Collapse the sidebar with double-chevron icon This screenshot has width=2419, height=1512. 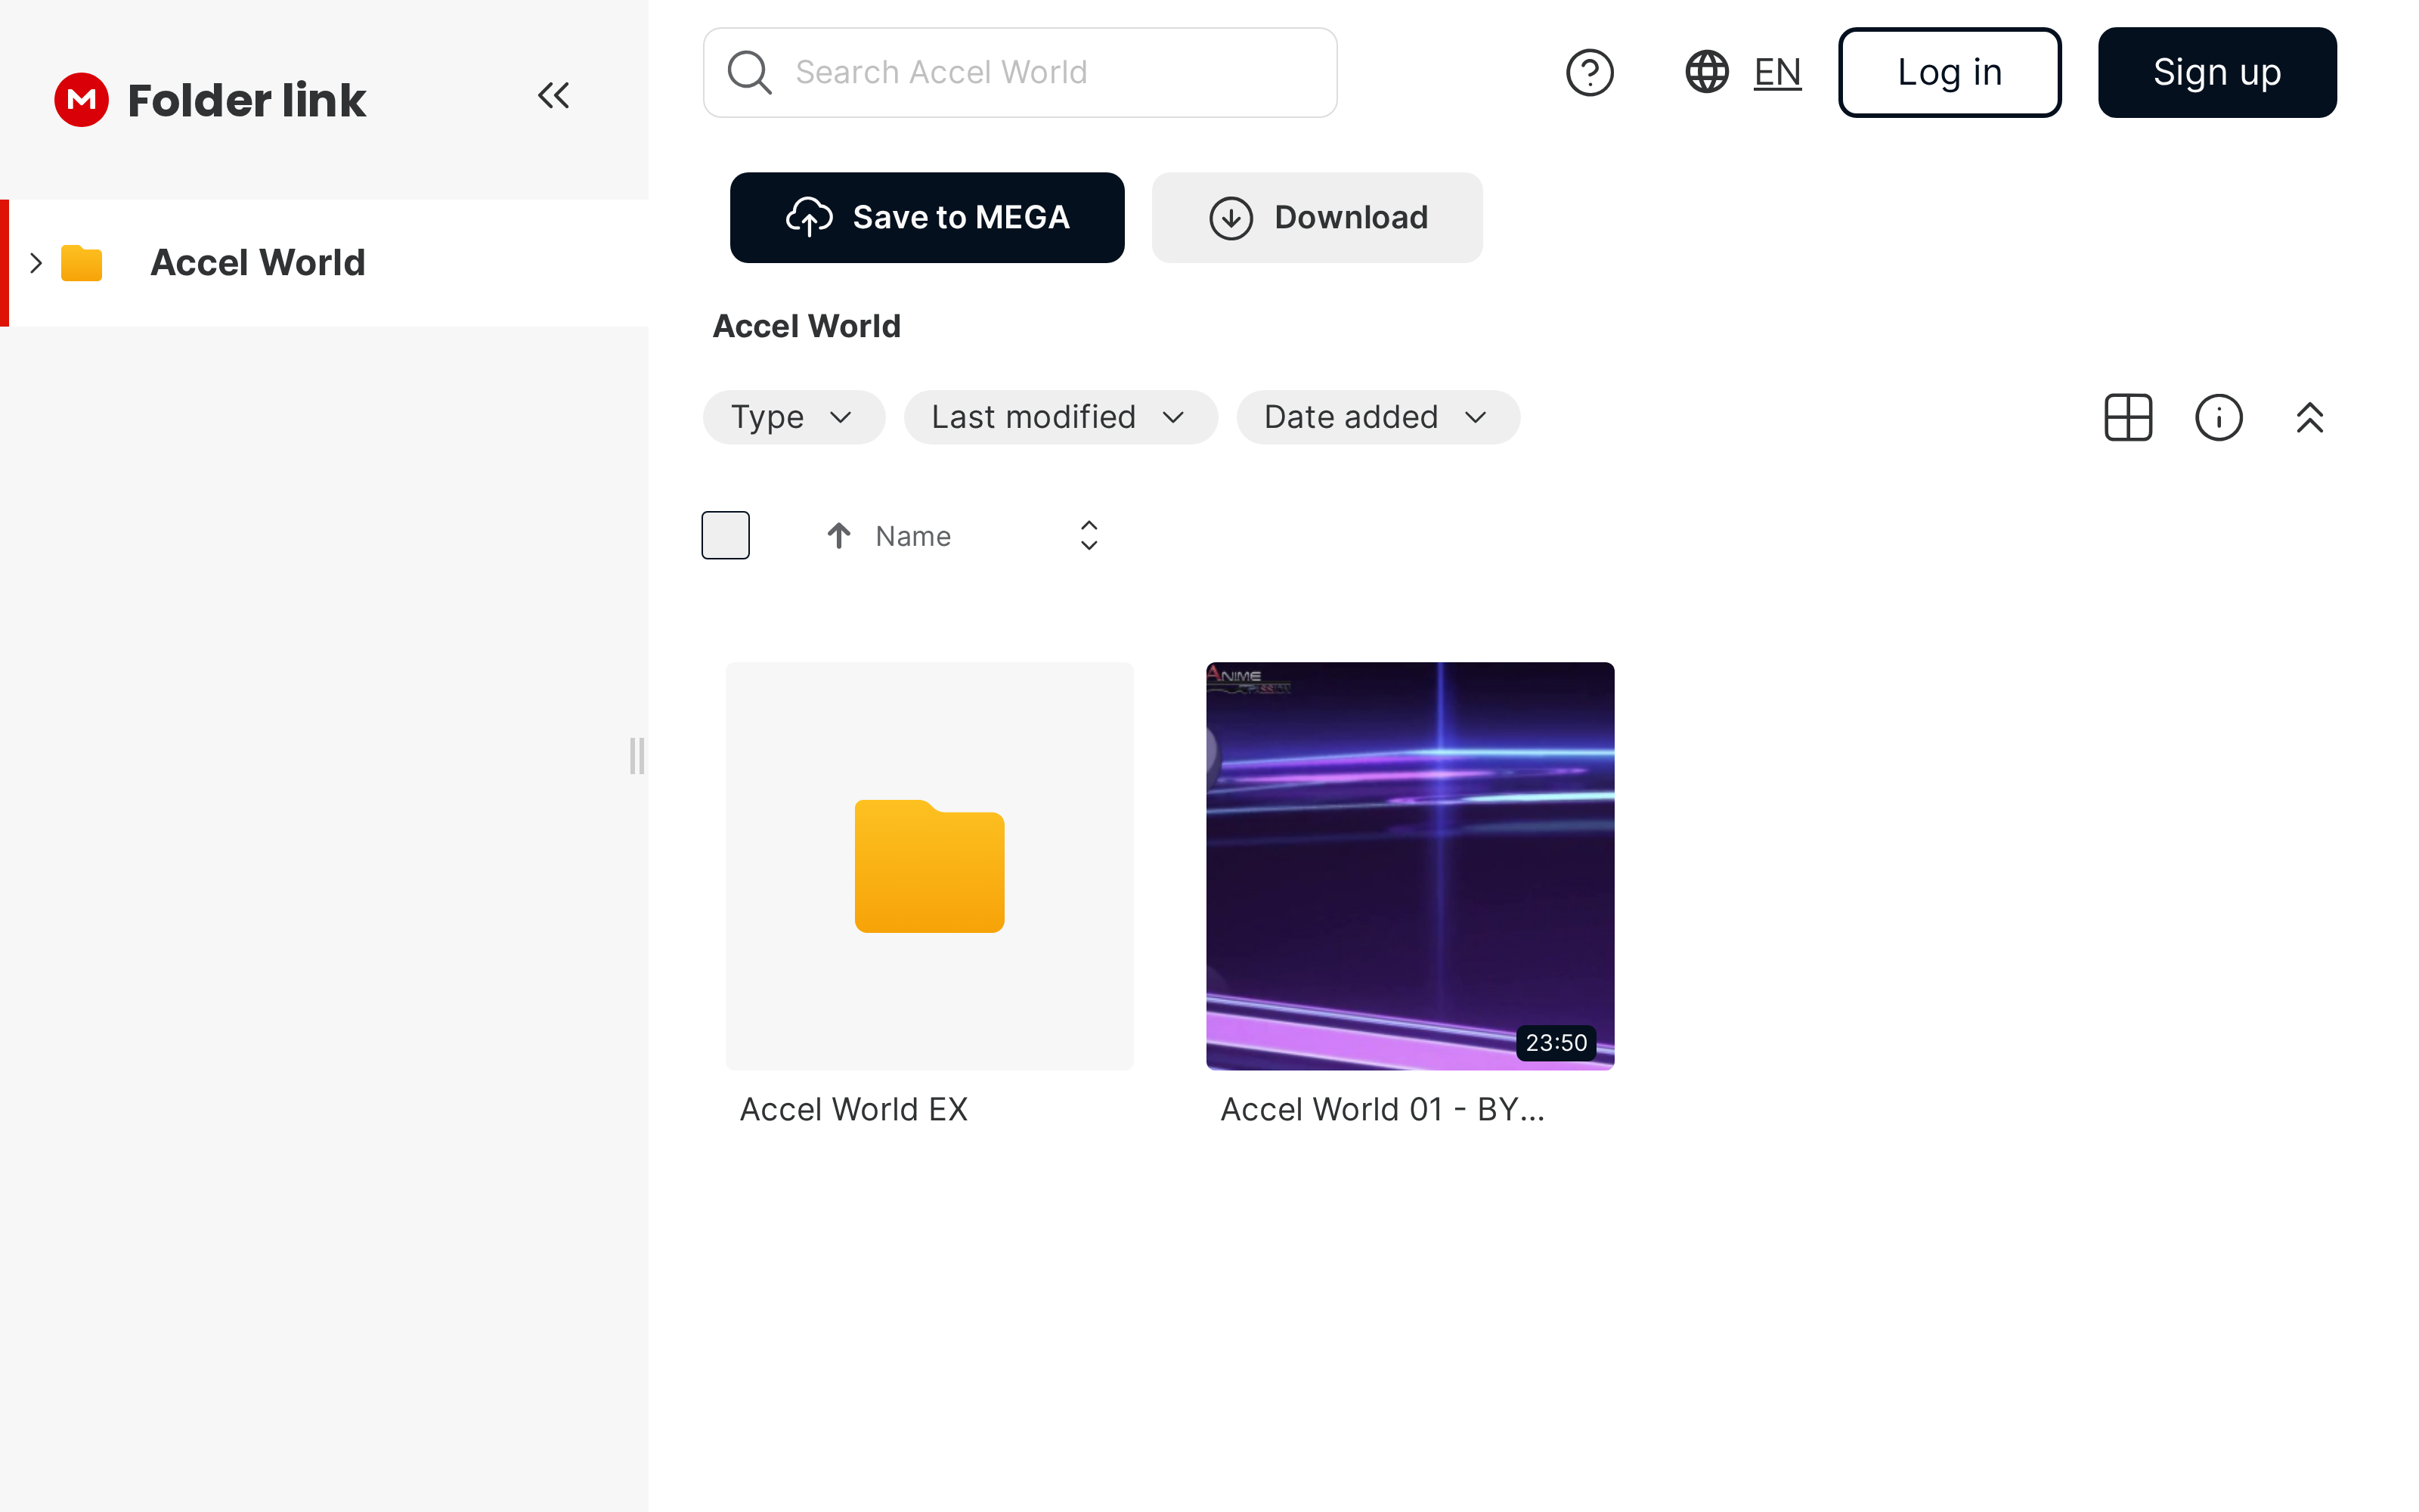[554, 96]
